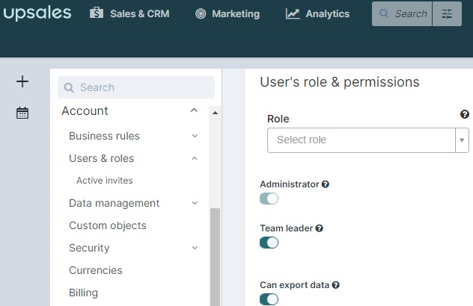Viewport: 473px width, 306px height.
Task: Click the Can export data help icon
Action: click(x=336, y=285)
